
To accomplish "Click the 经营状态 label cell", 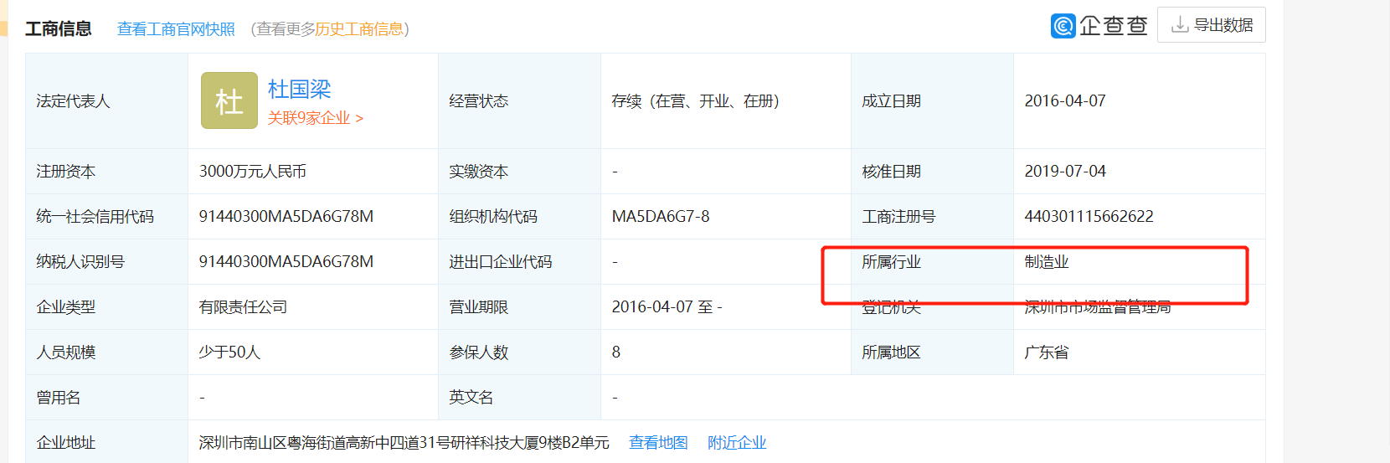I will click(519, 100).
